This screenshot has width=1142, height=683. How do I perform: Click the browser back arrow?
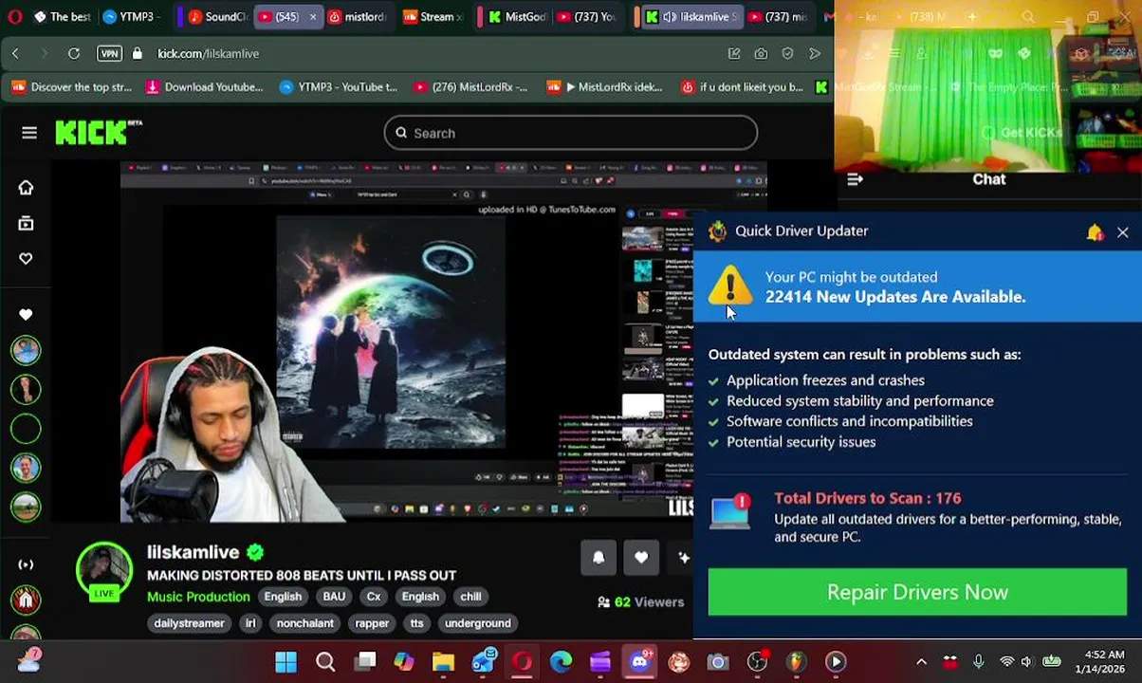(15, 54)
